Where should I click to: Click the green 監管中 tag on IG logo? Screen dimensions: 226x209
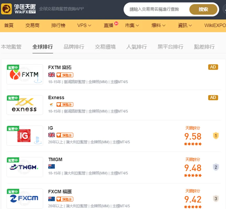point(13,129)
